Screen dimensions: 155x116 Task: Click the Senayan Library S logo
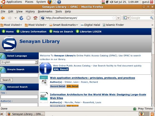click(x=9, y=44)
